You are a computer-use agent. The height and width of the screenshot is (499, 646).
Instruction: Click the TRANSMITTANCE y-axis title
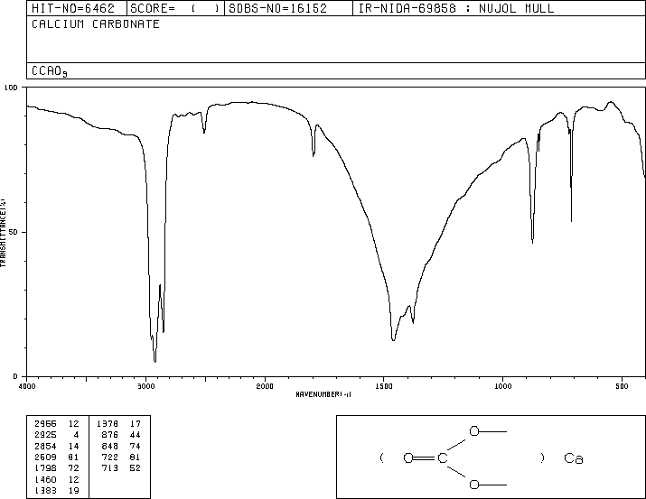[3, 233]
